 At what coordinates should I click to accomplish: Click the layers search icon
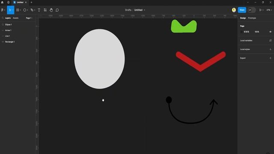[x=3, y=18]
